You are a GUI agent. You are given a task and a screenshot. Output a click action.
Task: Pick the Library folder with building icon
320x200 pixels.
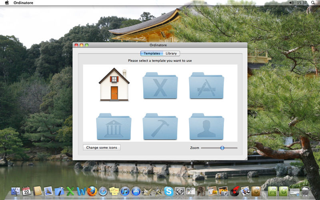(114, 126)
